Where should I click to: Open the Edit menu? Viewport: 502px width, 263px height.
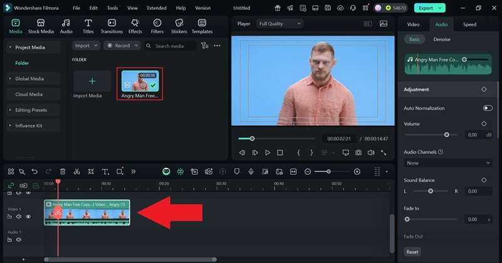point(93,8)
